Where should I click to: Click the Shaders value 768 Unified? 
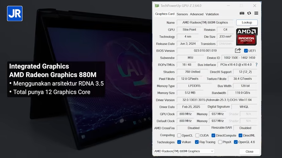193,72
